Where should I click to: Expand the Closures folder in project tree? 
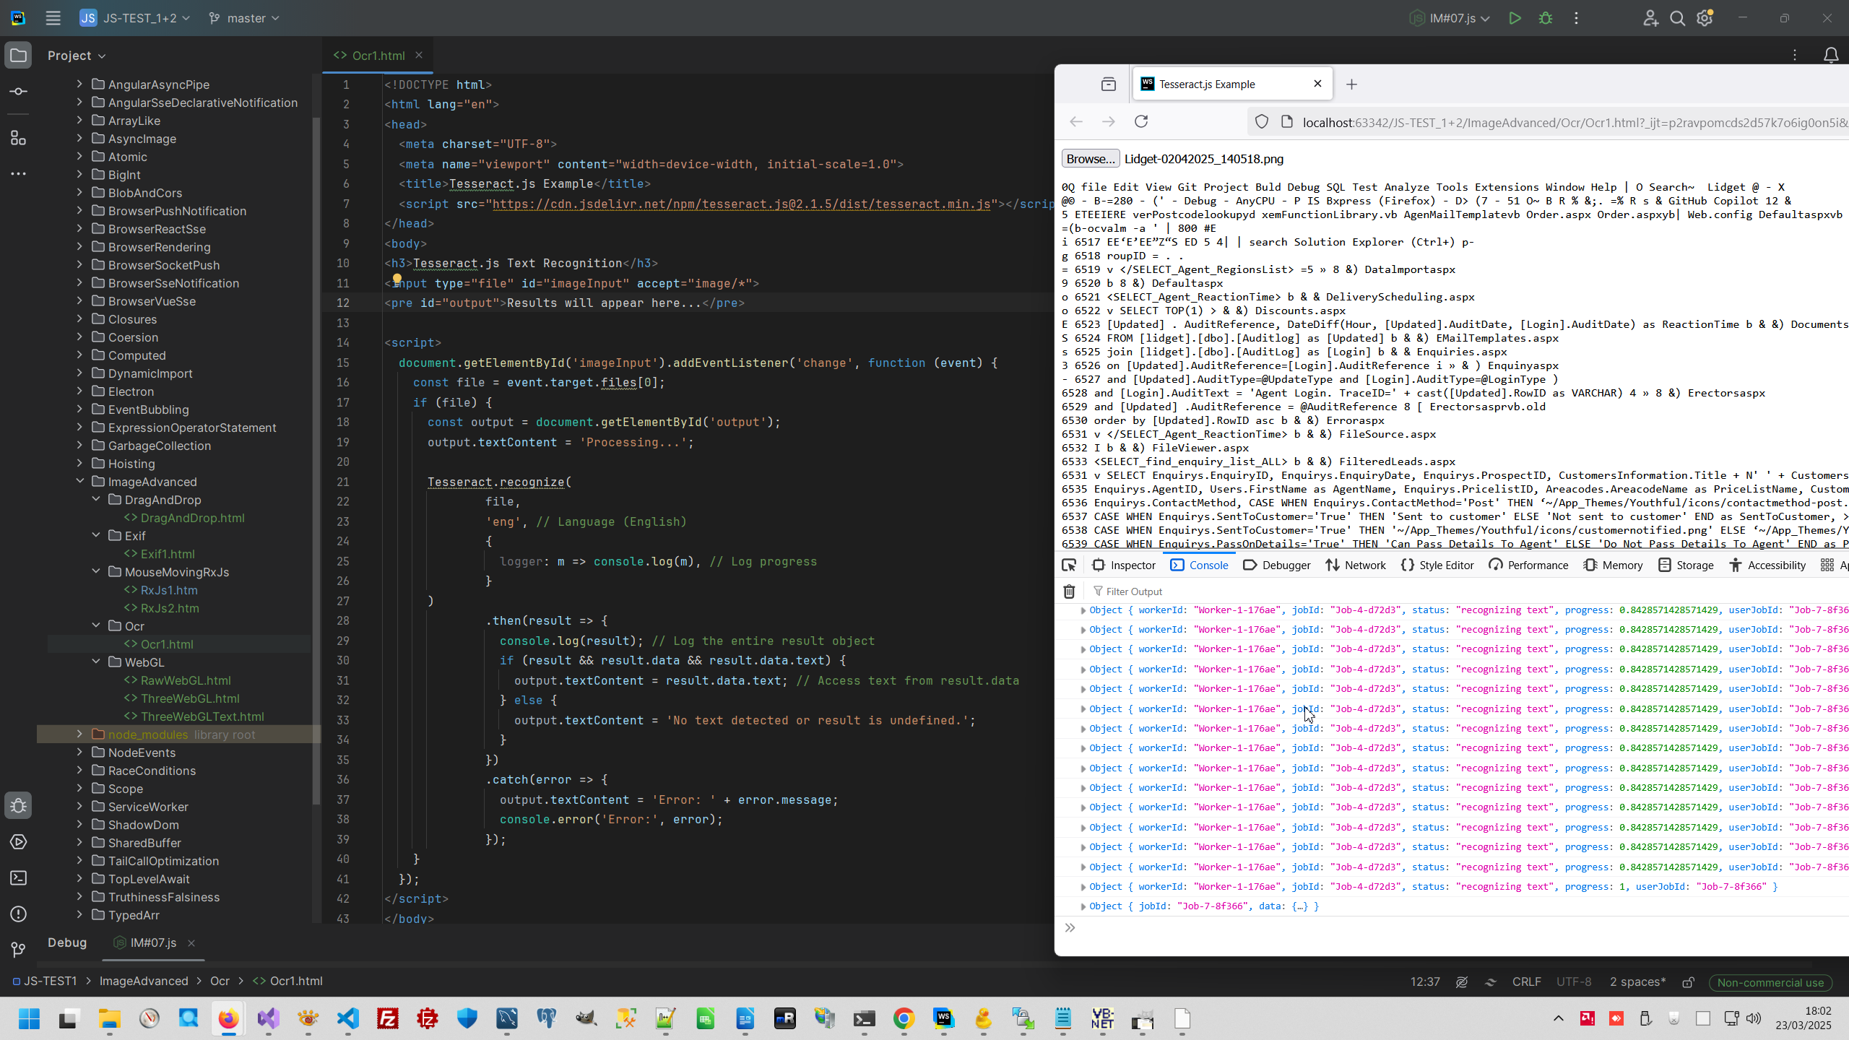tap(79, 319)
